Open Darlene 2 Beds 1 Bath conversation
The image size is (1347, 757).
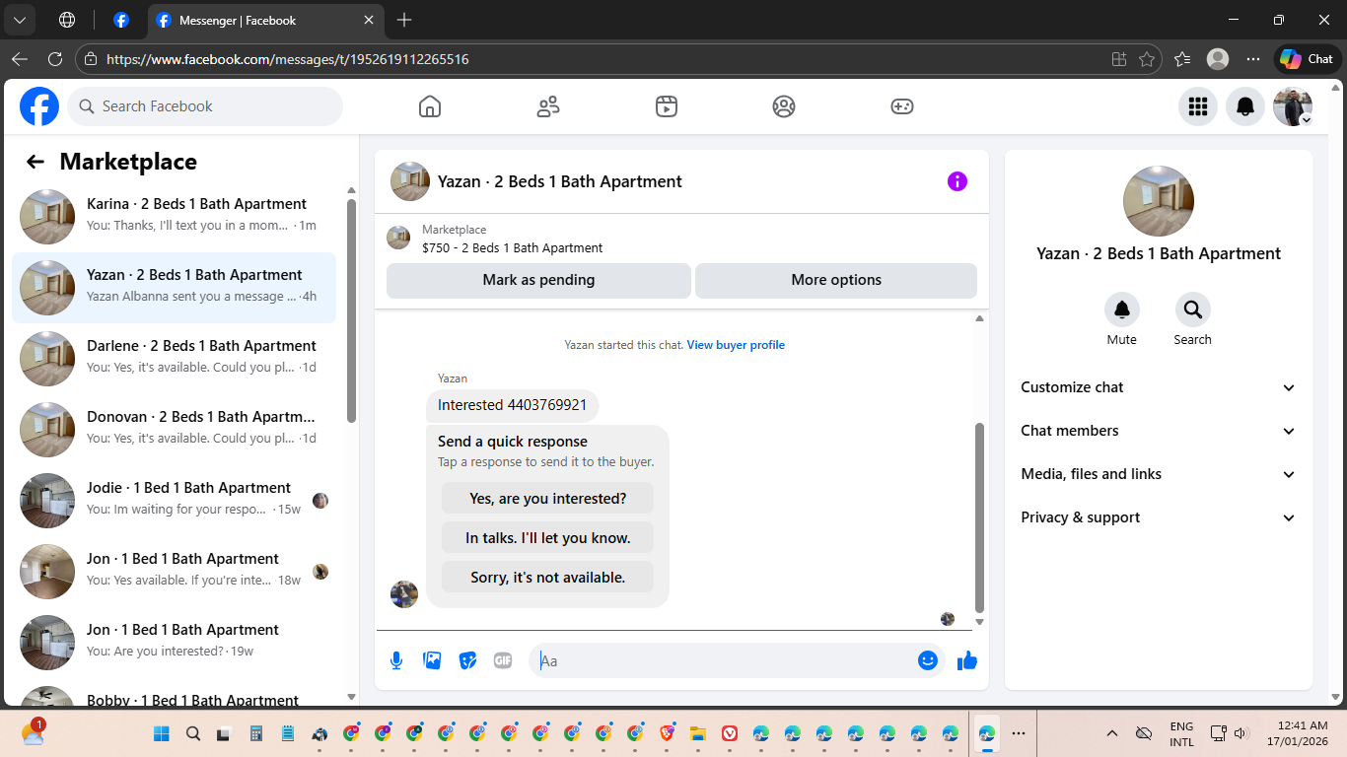174,359
